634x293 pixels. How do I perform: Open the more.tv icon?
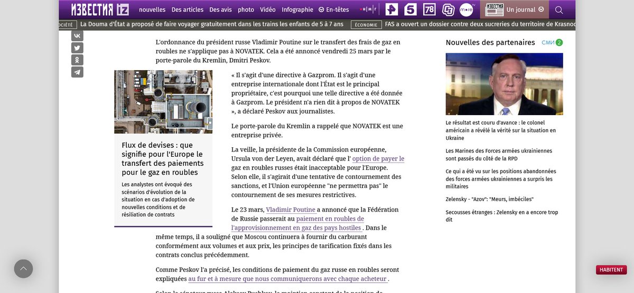[x=467, y=9]
